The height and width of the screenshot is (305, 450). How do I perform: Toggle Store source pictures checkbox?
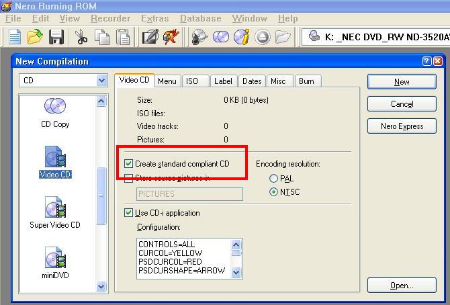pyautogui.click(x=128, y=178)
